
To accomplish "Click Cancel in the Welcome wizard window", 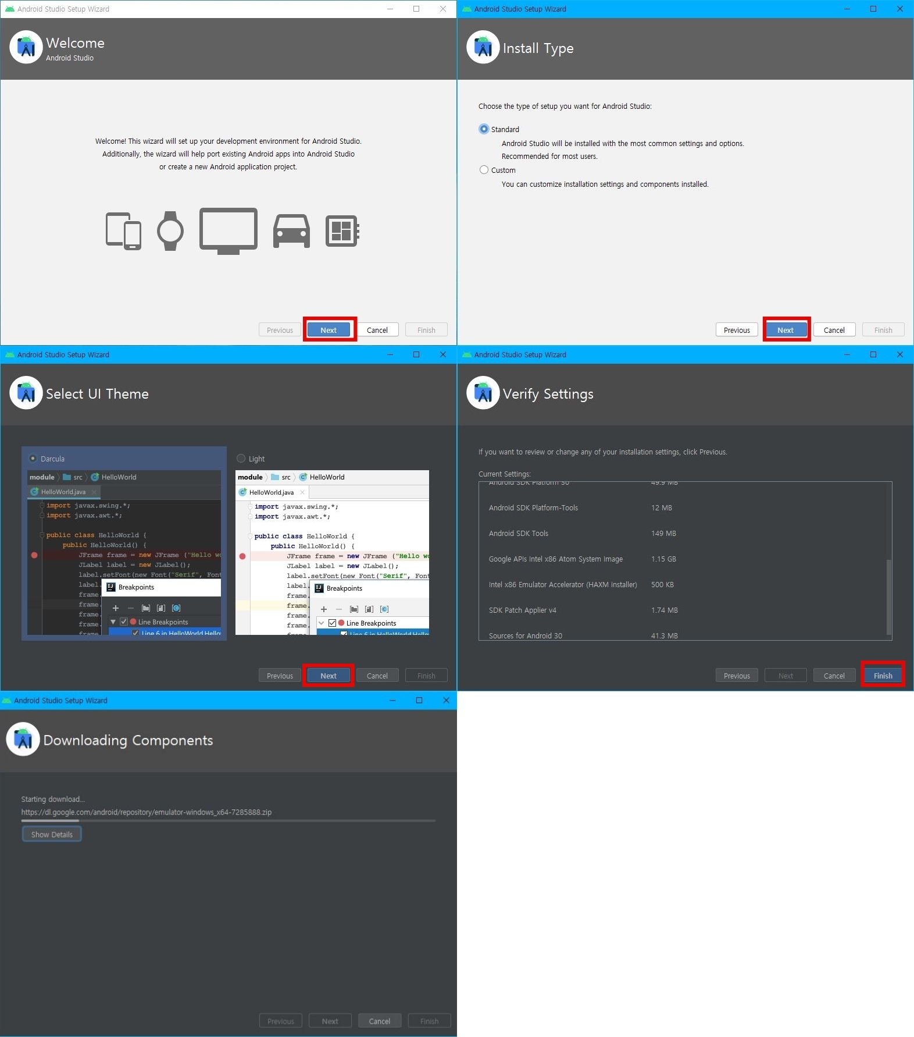I will coord(377,330).
